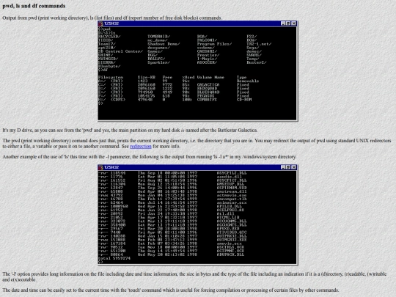396x297 pixels.
Task: Open the ls -l a* listing screenshot image
Action: 198,215
